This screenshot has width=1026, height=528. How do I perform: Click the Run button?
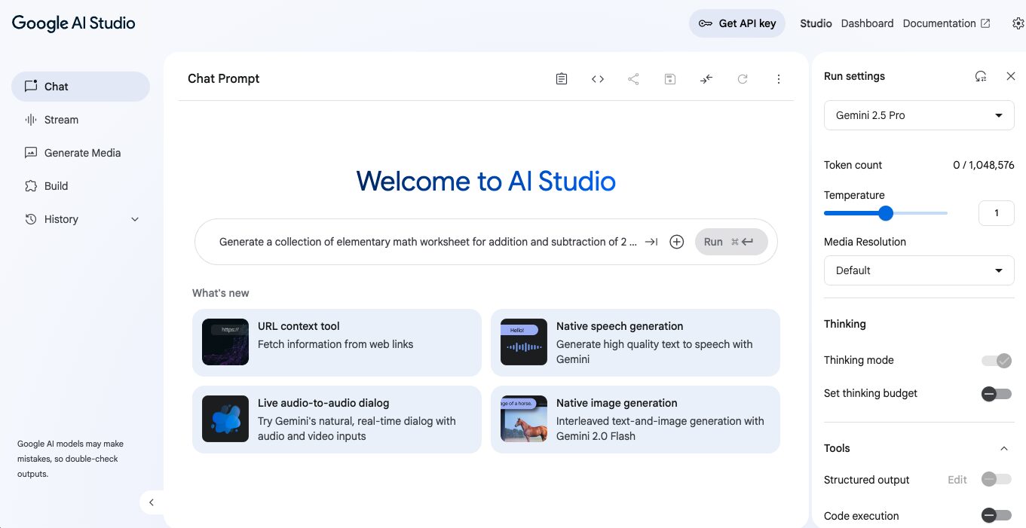tap(731, 242)
